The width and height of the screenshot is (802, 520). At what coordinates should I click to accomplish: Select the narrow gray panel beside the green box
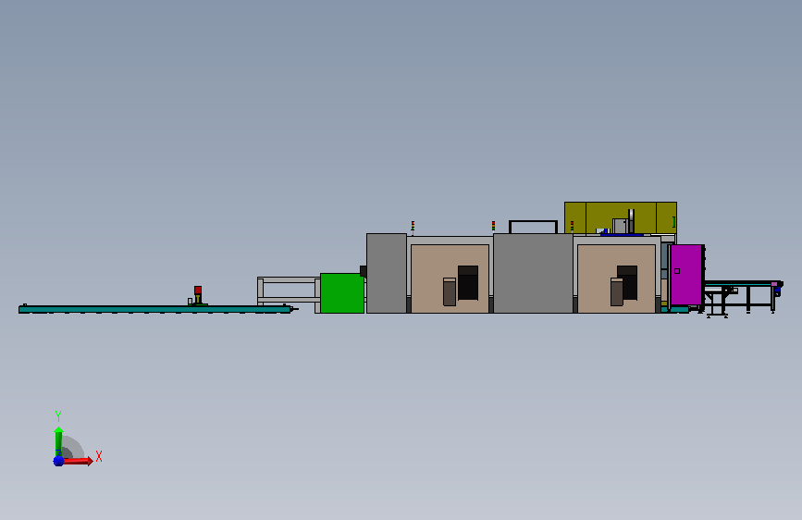387,273
